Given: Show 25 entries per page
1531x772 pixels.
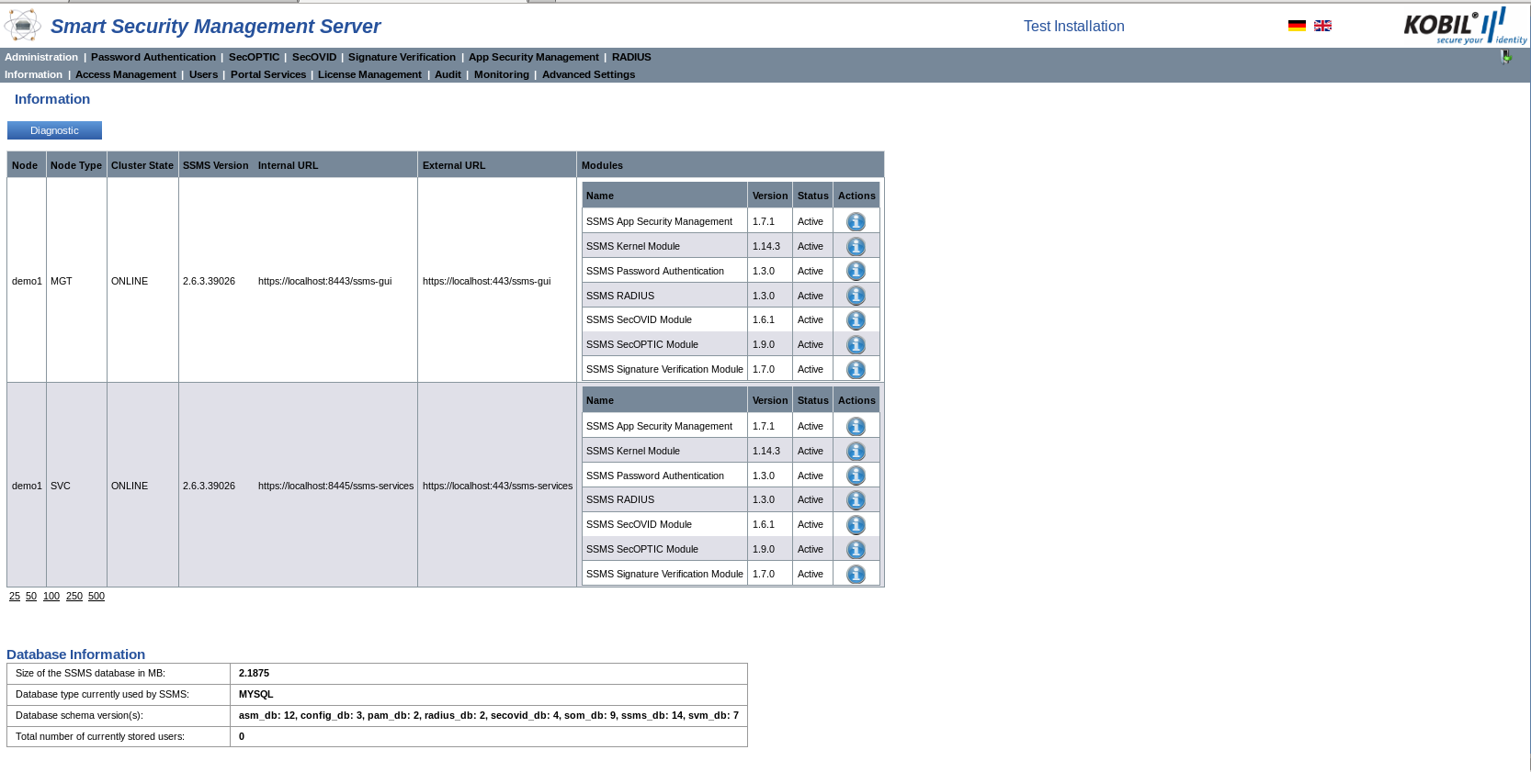Looking at the screenshot, I should [15, 596].
